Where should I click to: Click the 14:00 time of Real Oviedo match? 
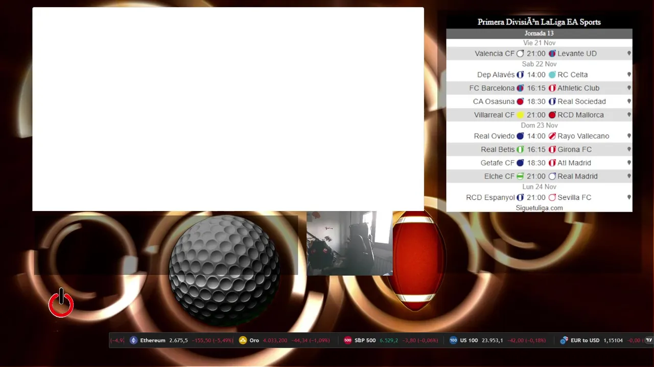point(536,136)
